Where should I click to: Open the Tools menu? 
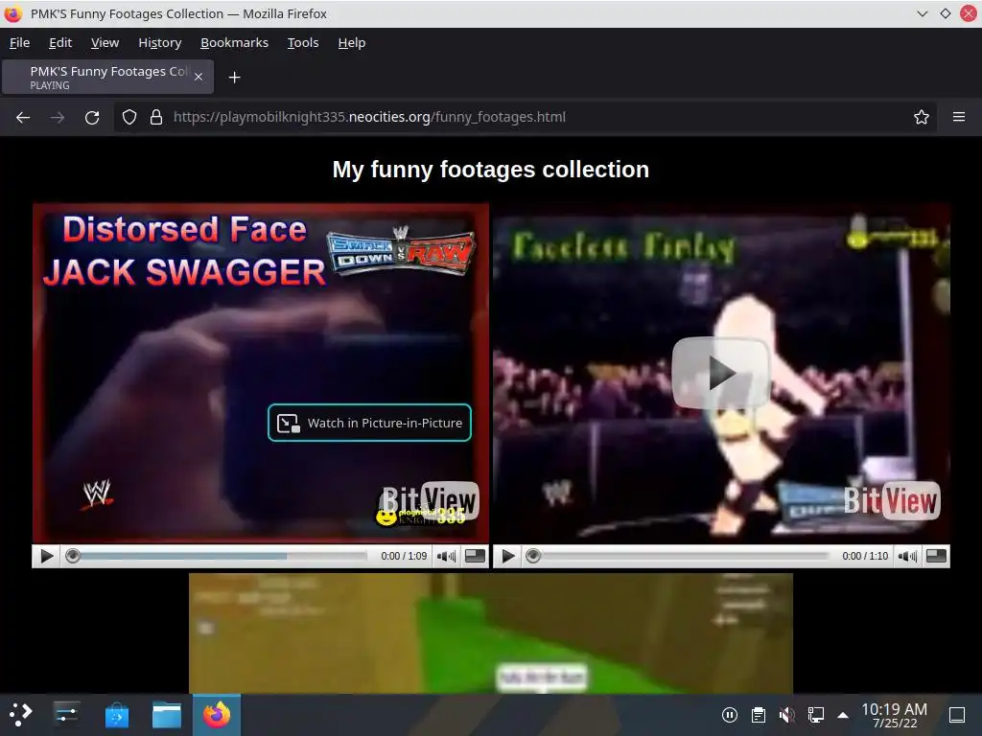pos(303,42)
